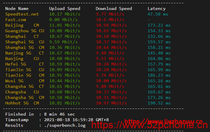Select the latency value 190.52 ms

point(159,103)
